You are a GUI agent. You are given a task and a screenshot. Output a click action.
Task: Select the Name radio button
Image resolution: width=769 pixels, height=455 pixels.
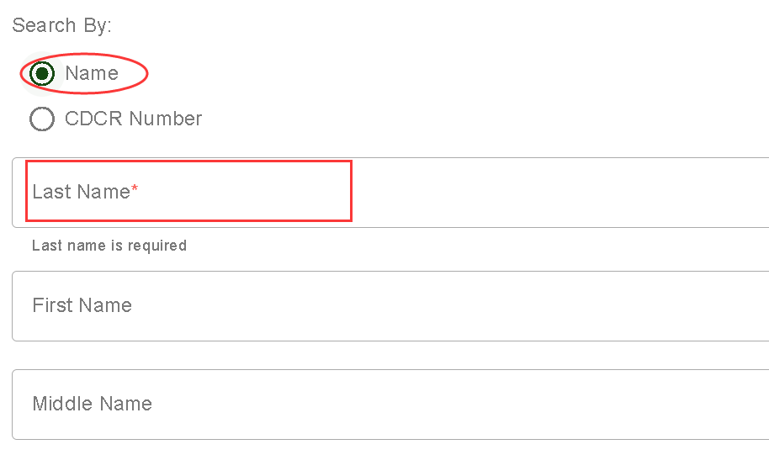coord(42,74)
